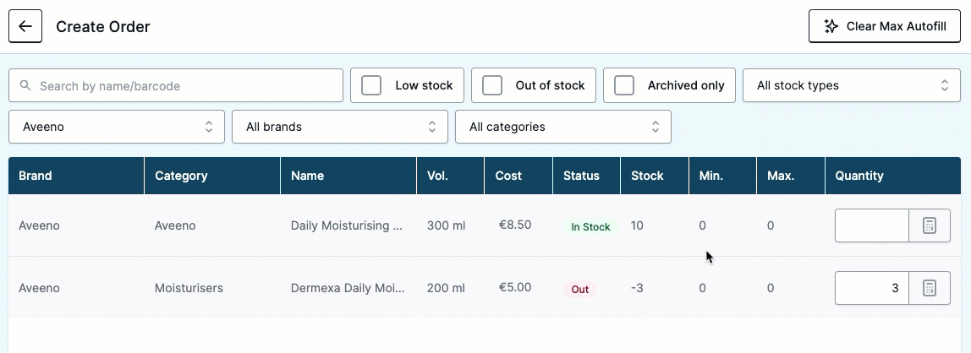Click the 200 ml volume cell
The image size is (971, 353).
coord(446,288)
